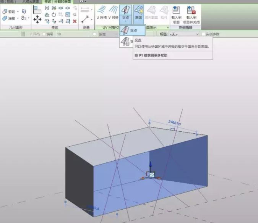The width and height of the screenshot is (258, 223).
Task: Select the Copy tool
Action: coord(47,21)
